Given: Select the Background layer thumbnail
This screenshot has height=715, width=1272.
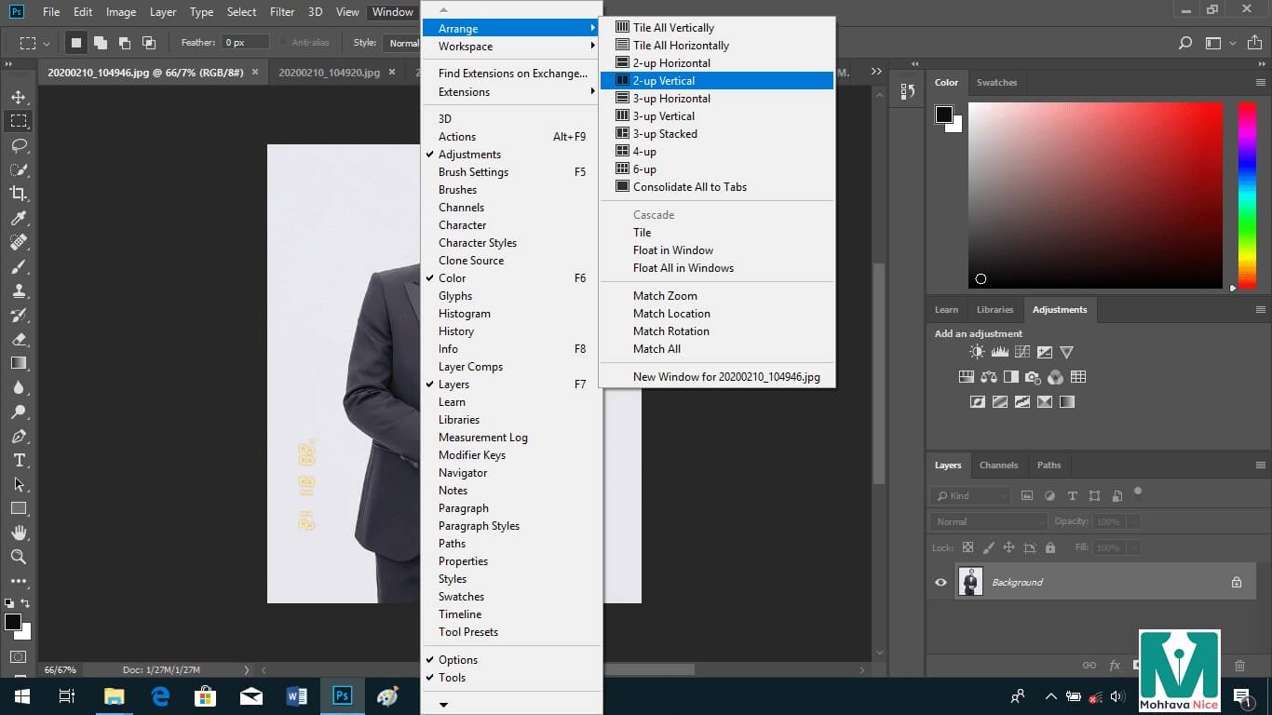Looking at the screenshot, I should click(x=970, y=582).
